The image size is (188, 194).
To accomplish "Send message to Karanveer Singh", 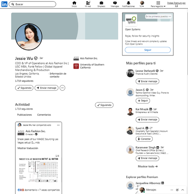I will [x=147, y=158].
